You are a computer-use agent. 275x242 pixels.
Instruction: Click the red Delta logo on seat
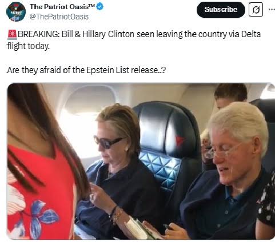pos(180,141)
